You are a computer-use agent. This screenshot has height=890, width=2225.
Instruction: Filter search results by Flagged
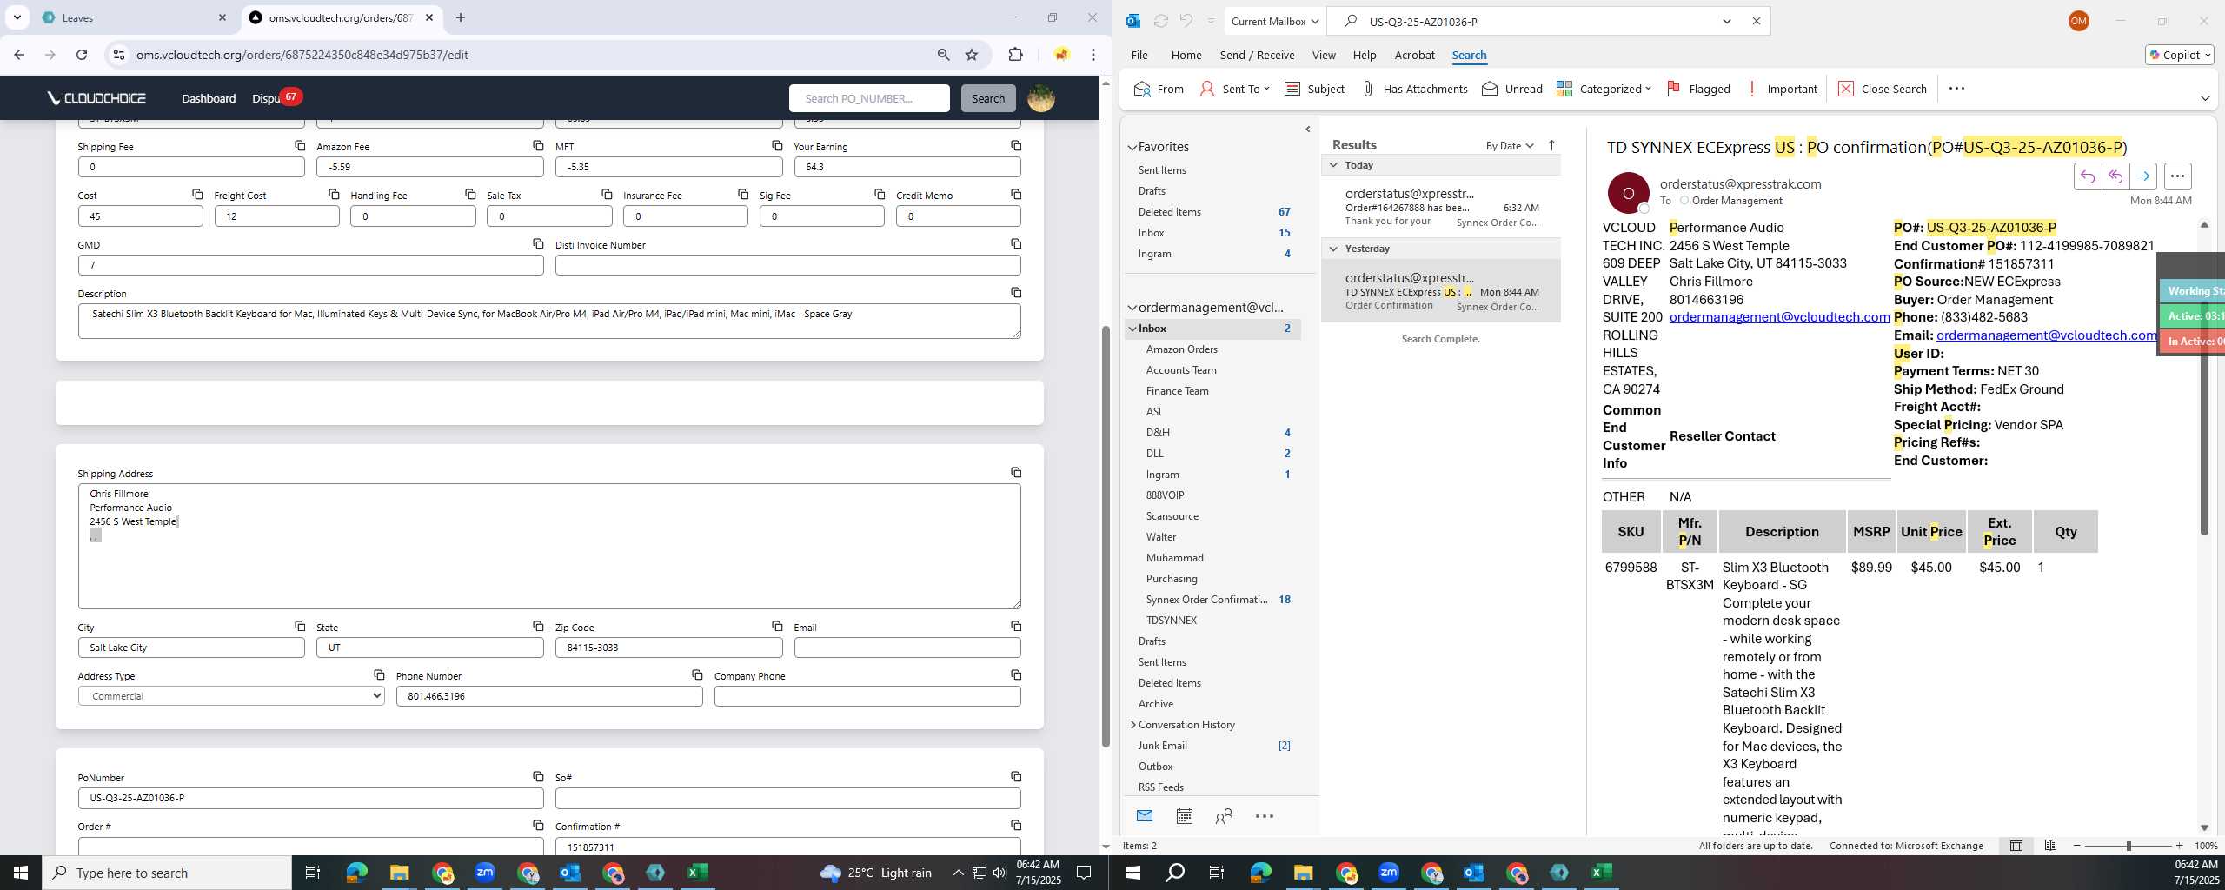tap(1698, 89)
